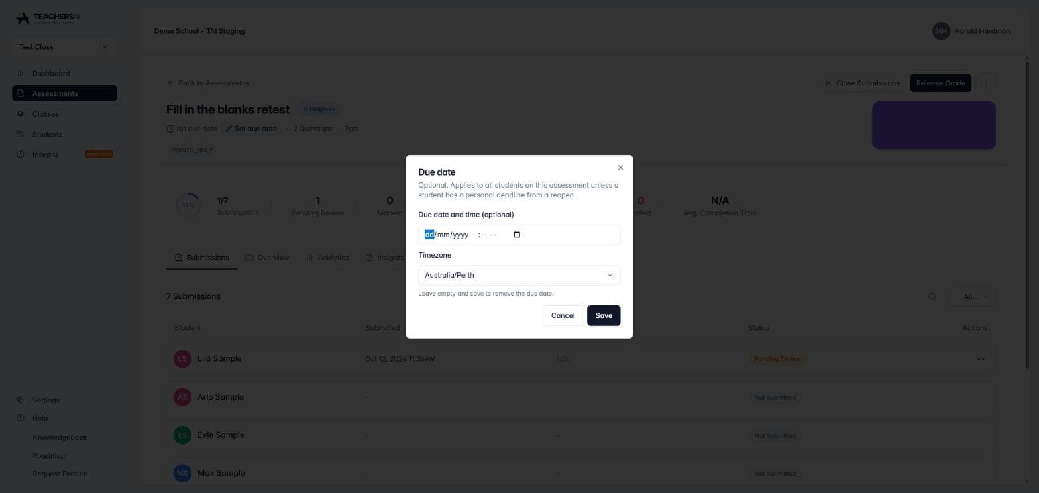Viewport: 1039px width, 493px height.
Task: Click the Help question mark icon
Action: (20, 418)
